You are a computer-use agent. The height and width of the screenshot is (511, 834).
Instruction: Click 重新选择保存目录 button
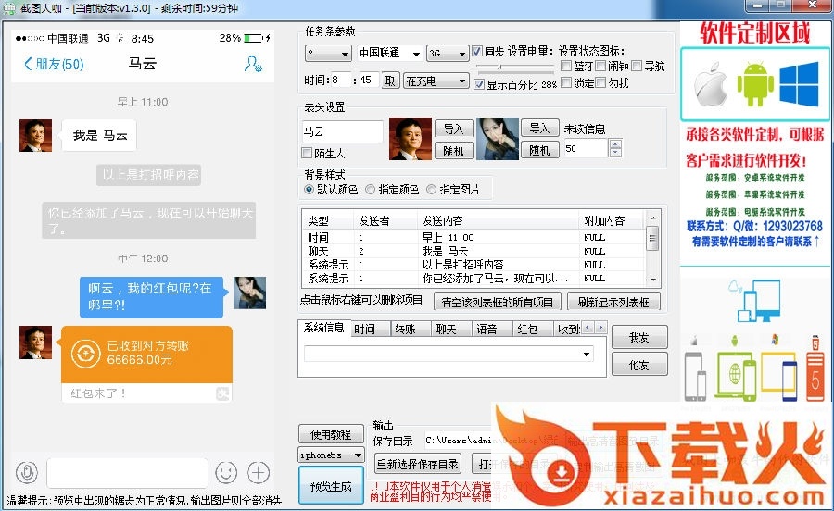pyautogui.click(x=418, y=465)
